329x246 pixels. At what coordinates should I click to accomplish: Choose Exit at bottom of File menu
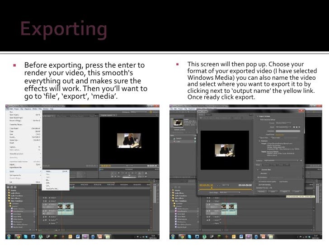pos(24,182)
